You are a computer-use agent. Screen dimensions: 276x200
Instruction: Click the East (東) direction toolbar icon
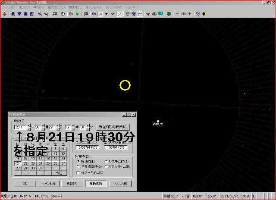(x=19, y=14)
